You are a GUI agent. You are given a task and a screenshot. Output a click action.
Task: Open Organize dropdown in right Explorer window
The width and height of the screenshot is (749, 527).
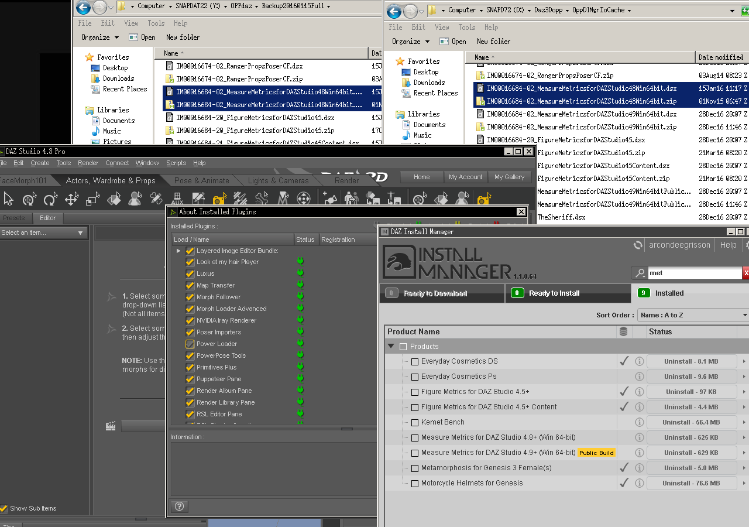(x=411, y=41)
